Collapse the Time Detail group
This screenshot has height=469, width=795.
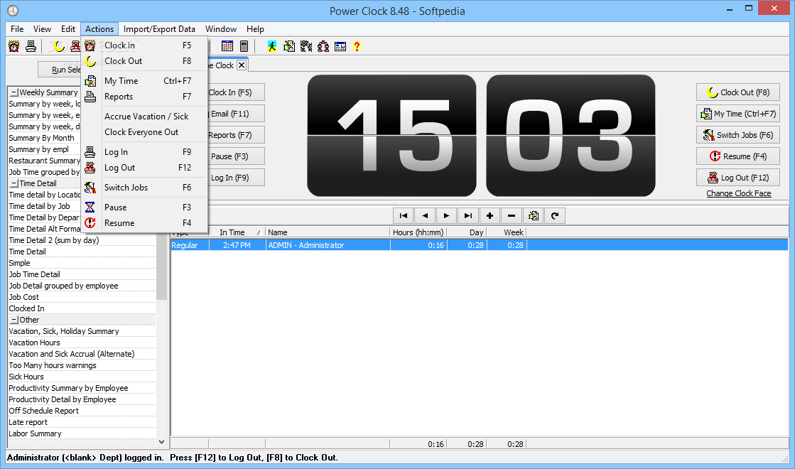[x=14, y=183]
